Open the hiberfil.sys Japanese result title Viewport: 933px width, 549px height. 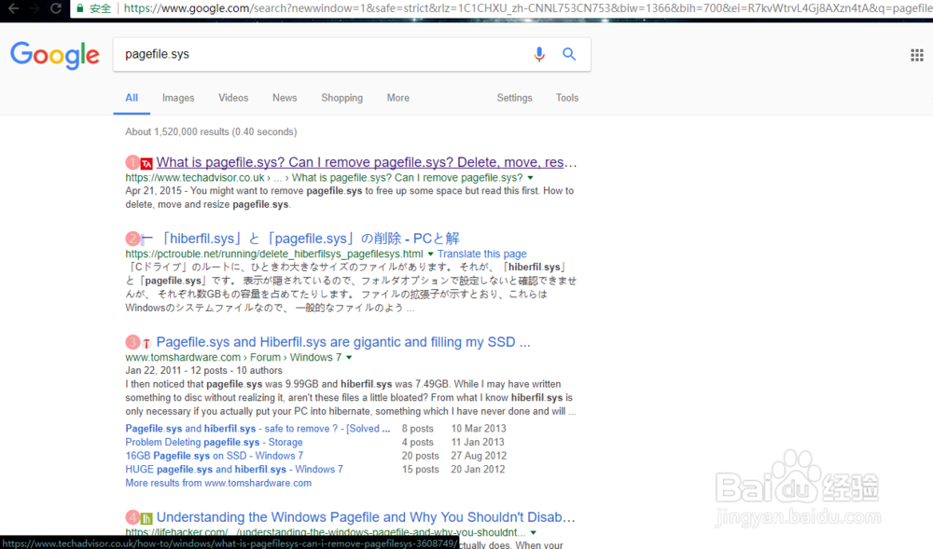[x=308, y=239]
